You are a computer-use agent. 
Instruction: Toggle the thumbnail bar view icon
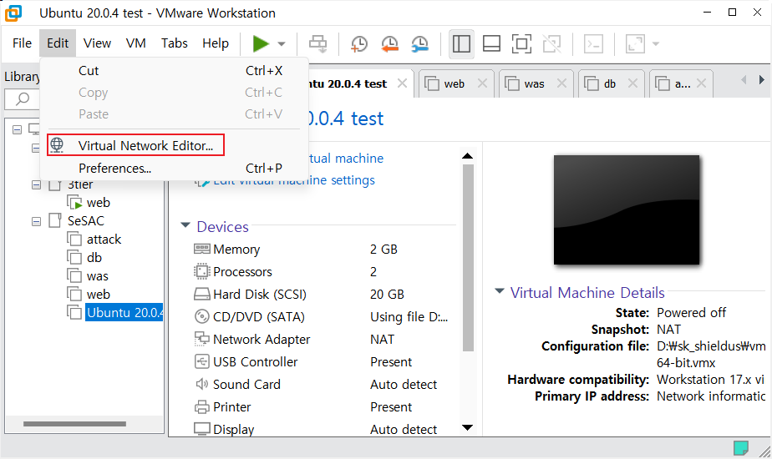pos(491,43)
